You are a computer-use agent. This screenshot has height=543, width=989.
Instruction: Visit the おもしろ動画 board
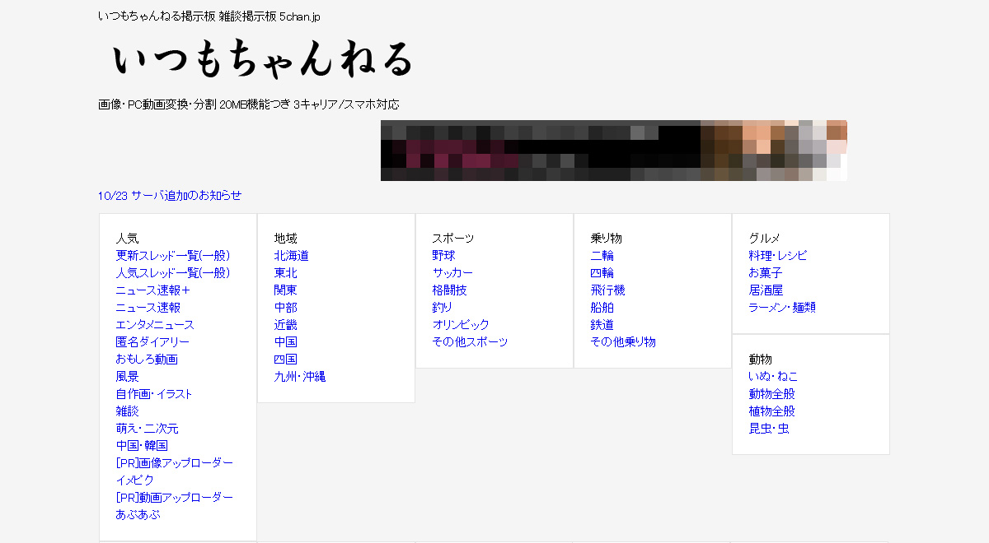147,360
